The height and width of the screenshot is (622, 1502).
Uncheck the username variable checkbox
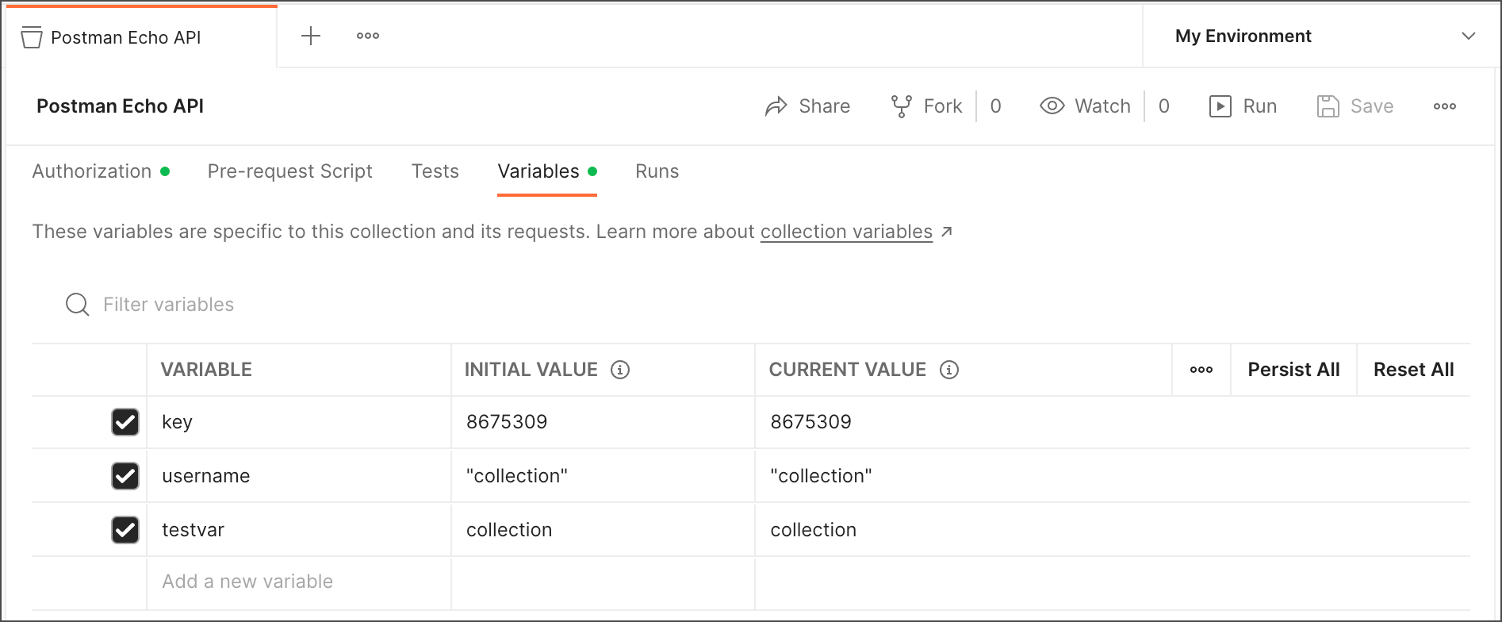pyautogui.click(x=125, y=476)
